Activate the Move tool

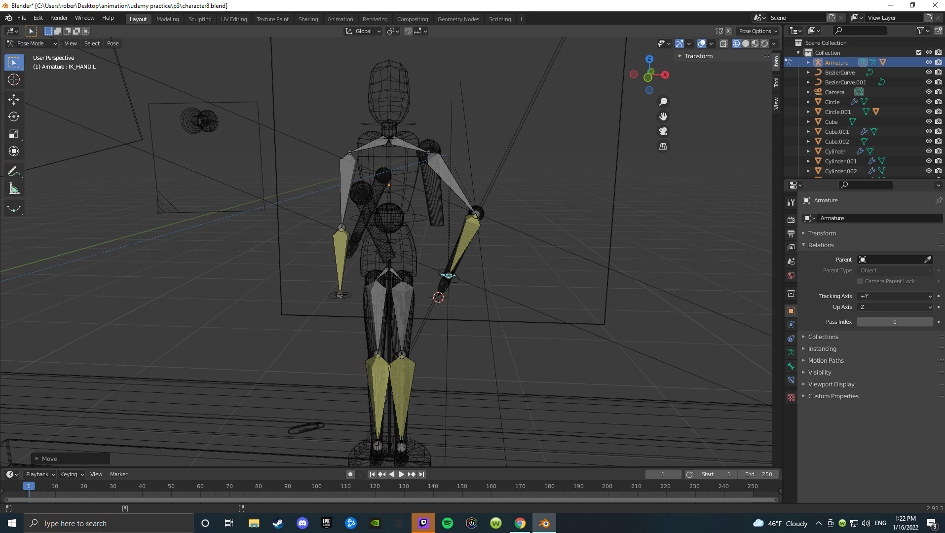point(14,100)
